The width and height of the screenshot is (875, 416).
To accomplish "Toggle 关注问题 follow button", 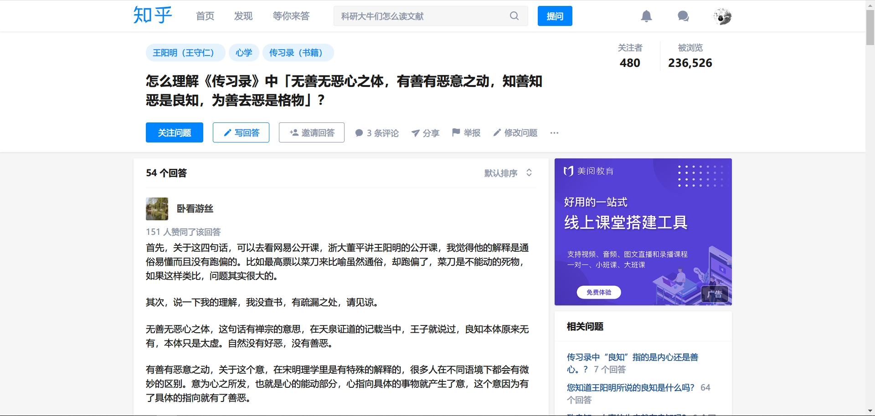I will [x=174, y=132].
